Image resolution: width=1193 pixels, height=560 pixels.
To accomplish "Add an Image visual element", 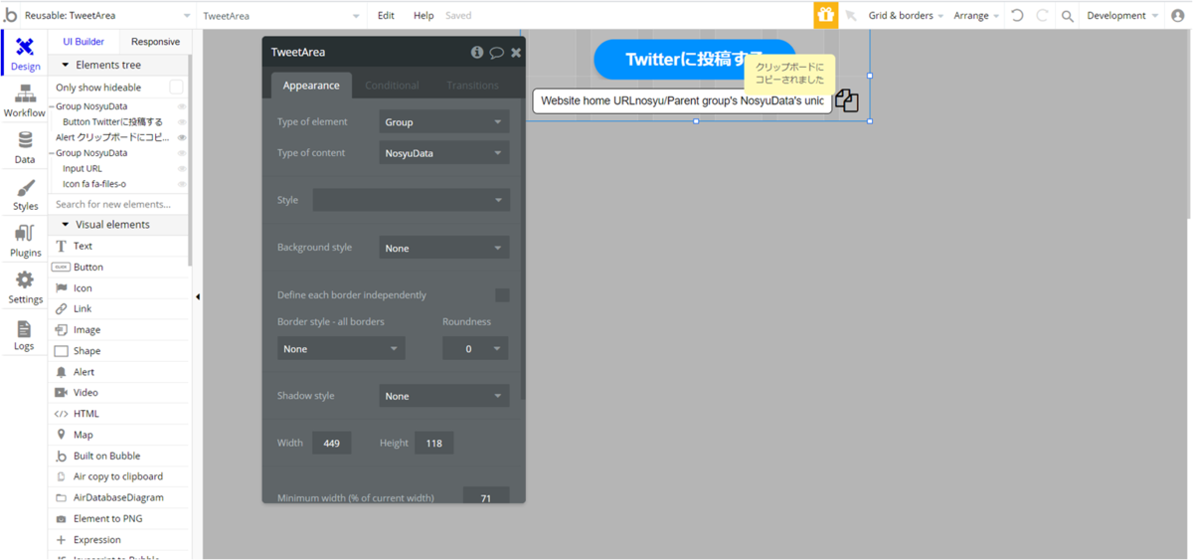I will [118, 329].
